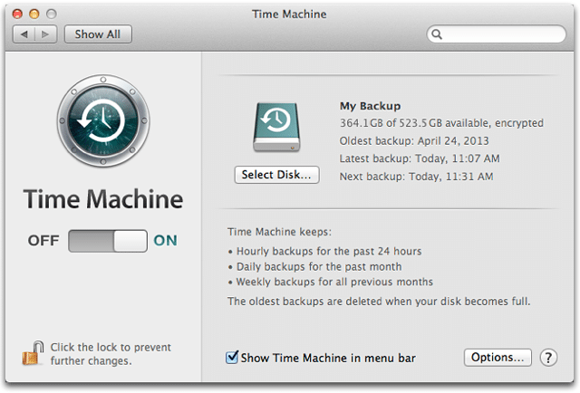Click the Time Machine keeps: heading
Screen dimensions: 580x393
click(280, 232)
